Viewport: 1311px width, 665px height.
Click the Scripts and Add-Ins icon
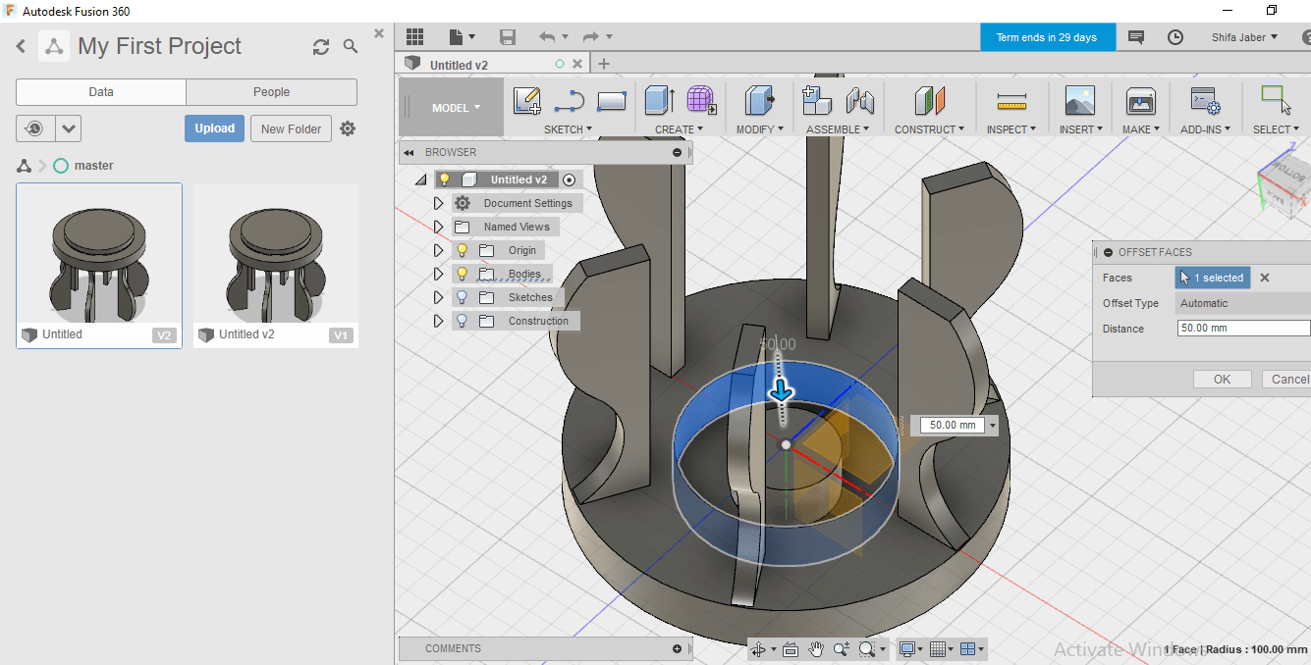(x=1204, y=100)
